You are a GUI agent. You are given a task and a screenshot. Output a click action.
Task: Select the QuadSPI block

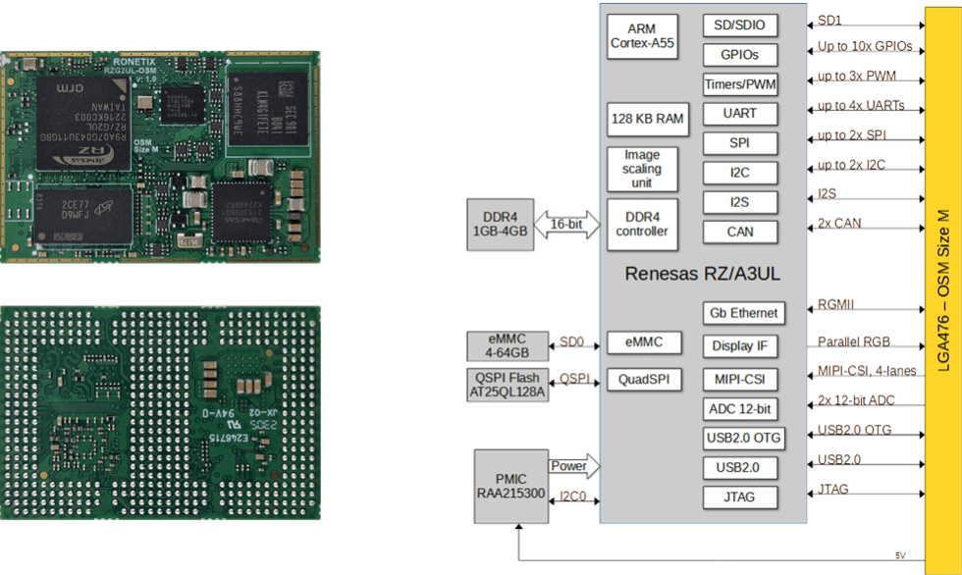click(x=644, y=380)
